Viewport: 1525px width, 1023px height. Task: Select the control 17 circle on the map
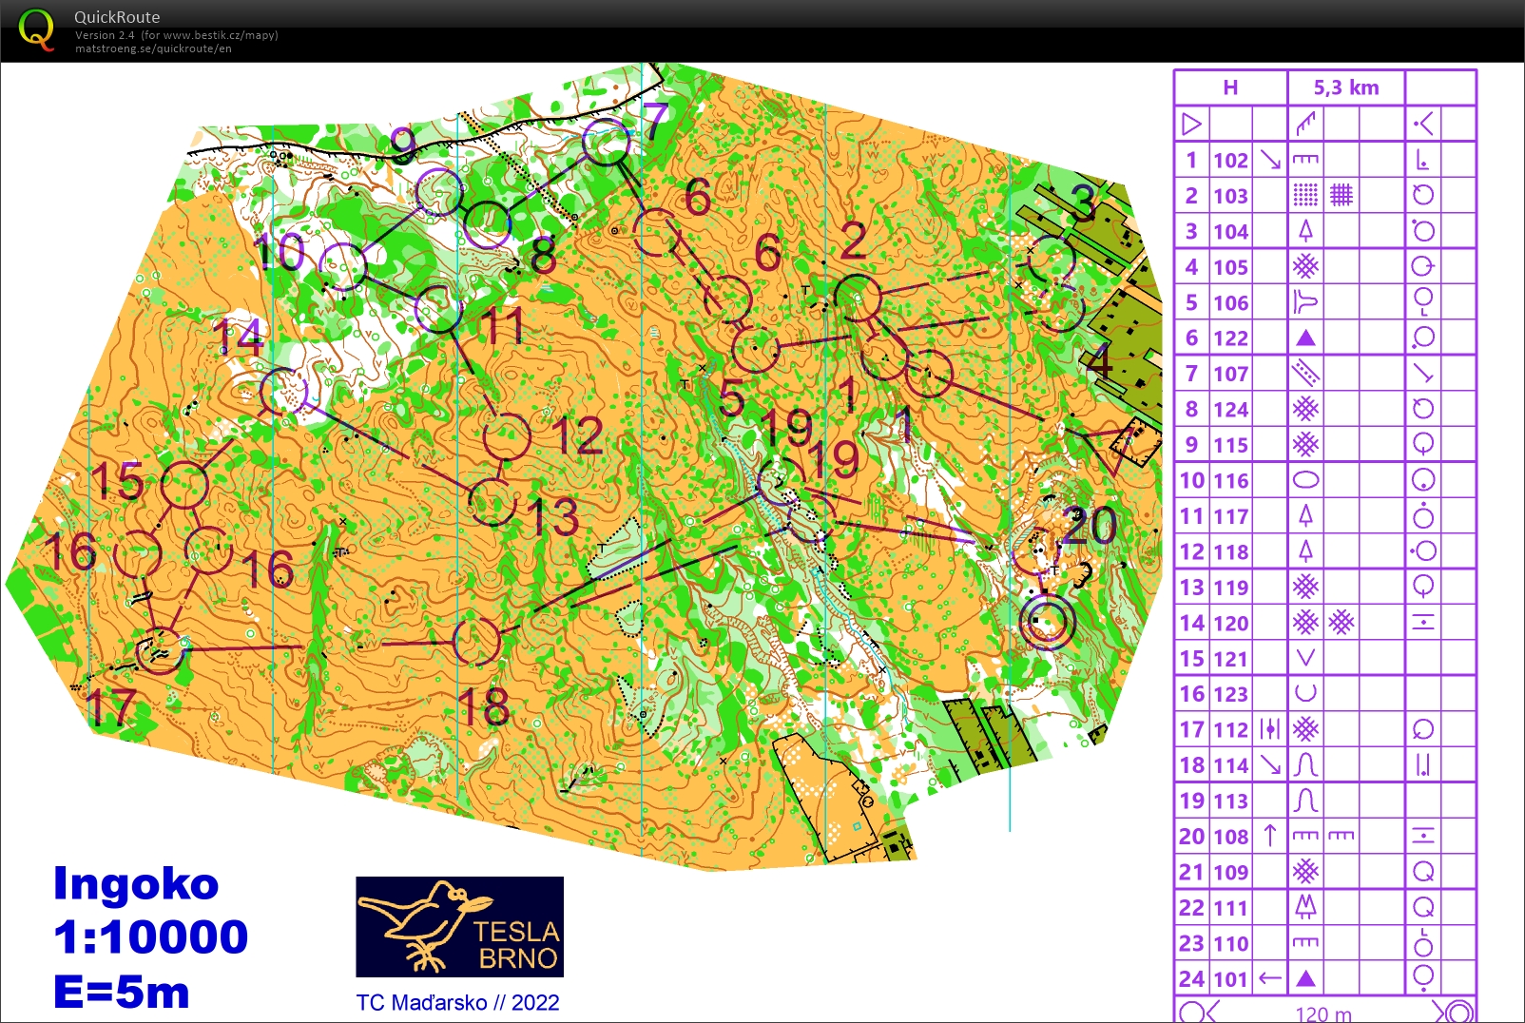[160, 650]
